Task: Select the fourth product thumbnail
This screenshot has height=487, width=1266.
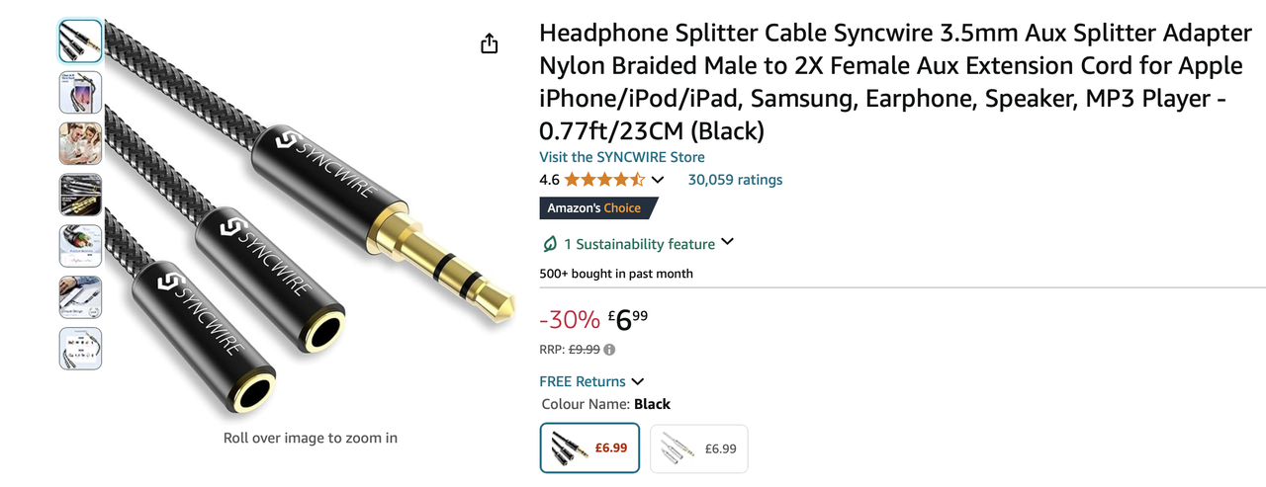Action: pyautogui.click(x=80, y=195)
